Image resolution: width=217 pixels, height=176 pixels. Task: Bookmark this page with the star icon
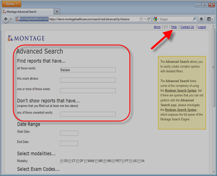pos(141,19)
